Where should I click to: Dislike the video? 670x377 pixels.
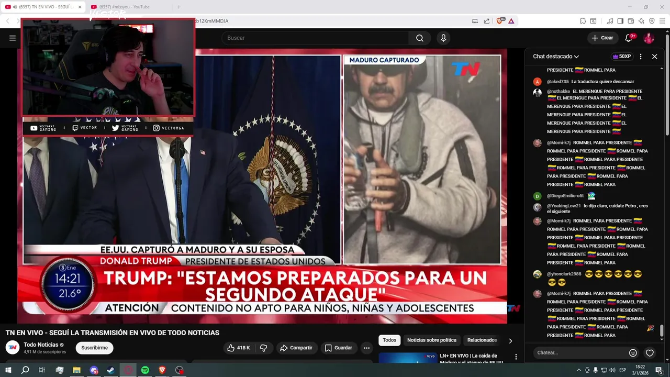(x=264, y=348)
